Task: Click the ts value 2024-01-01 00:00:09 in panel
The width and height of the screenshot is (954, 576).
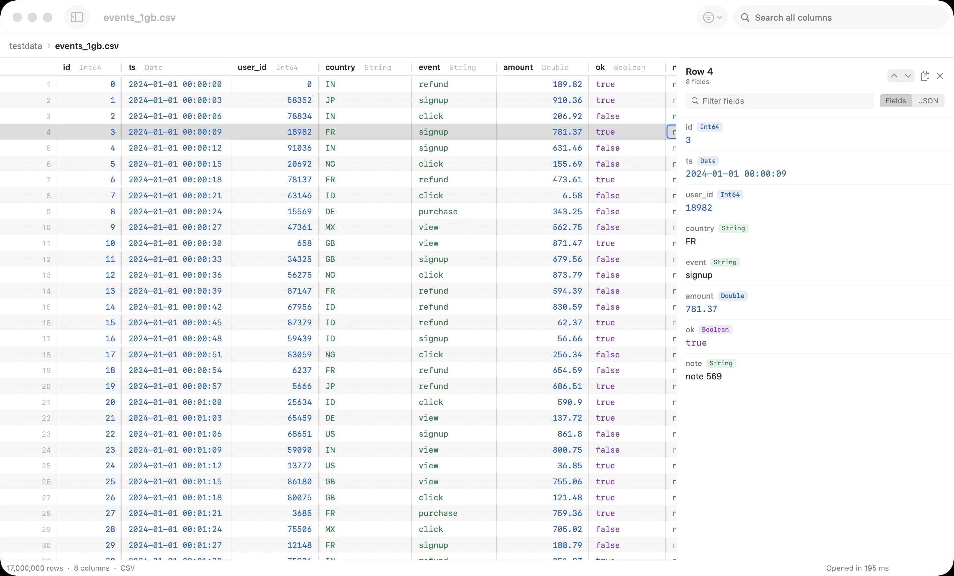Action: point(736,174)
